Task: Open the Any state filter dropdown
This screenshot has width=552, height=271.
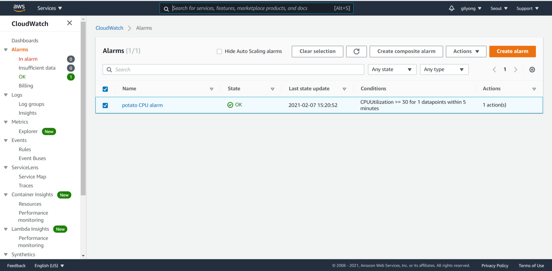Action: [392, 69]
